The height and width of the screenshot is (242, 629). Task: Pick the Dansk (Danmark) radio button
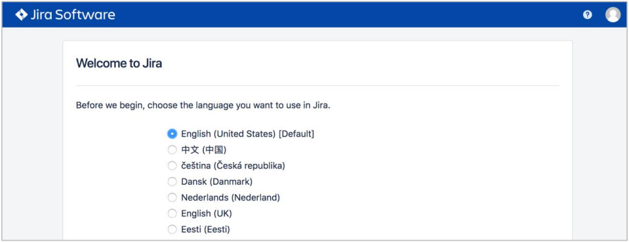(172, 181)
